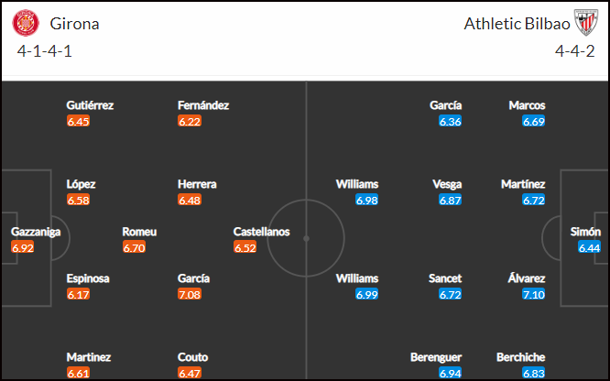The width and height of the screenshot is (610, 381).
Task: Choose Williams rated 6.99
Action: point(357,278)
